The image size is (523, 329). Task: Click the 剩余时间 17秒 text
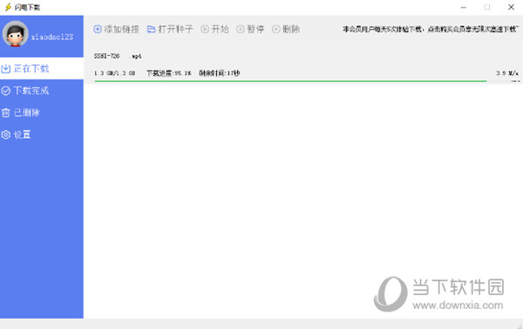pyautogui.click(x=219, y=72)
